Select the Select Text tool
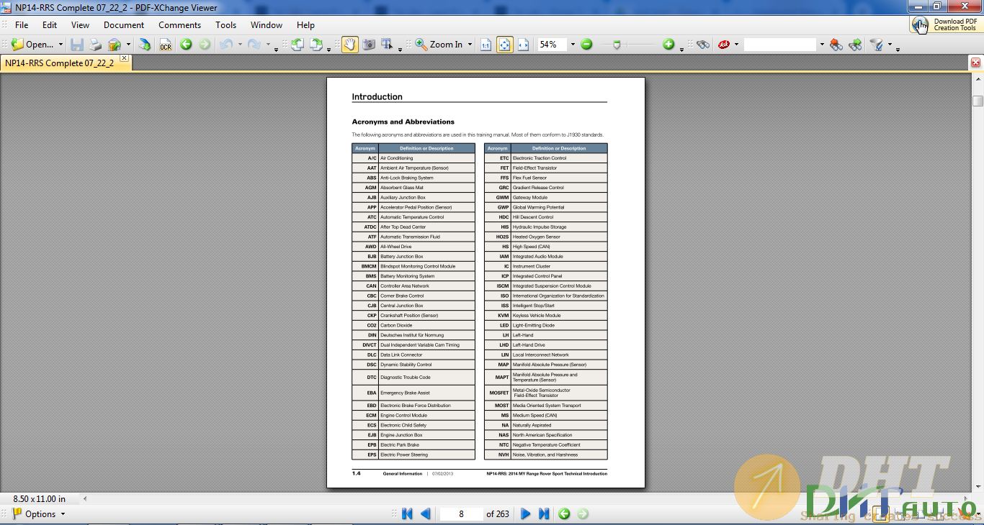 [x=387, y=45]
